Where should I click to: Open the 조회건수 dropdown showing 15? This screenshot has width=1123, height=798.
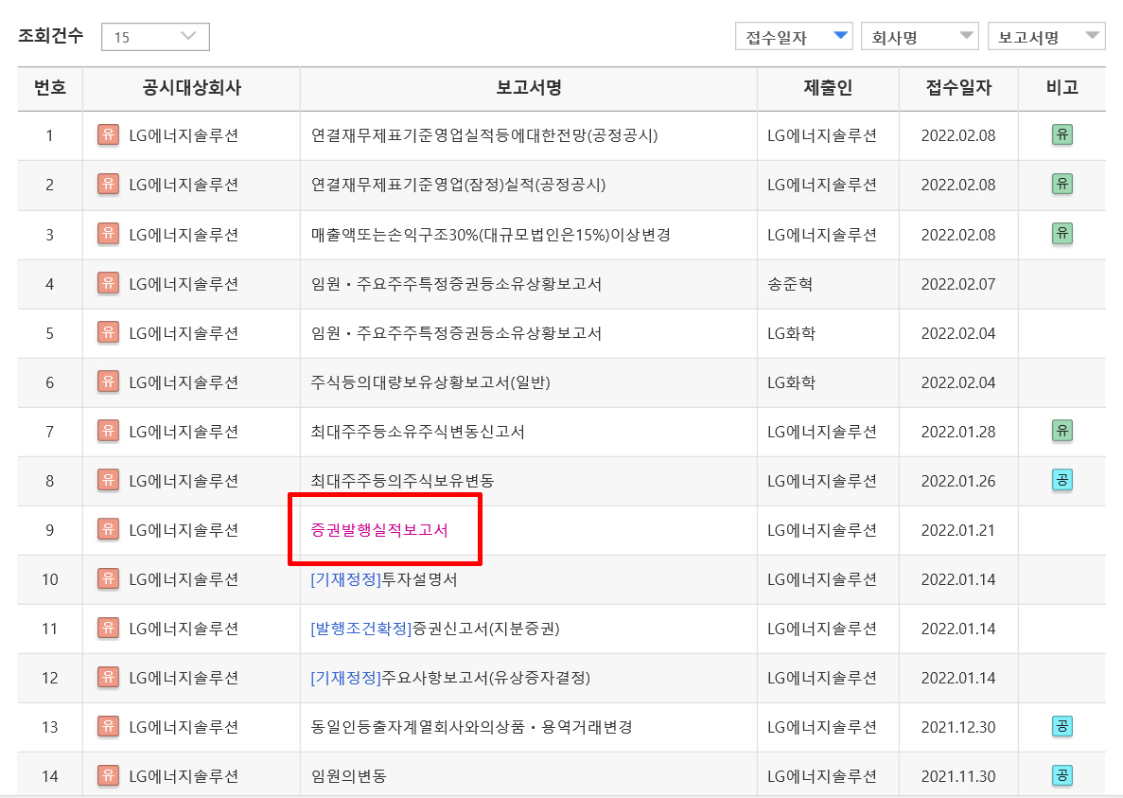[155, 37]
